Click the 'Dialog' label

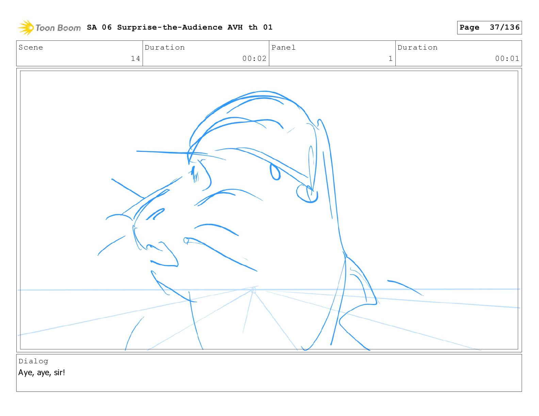pyautogui.click(x=33, y=361)
